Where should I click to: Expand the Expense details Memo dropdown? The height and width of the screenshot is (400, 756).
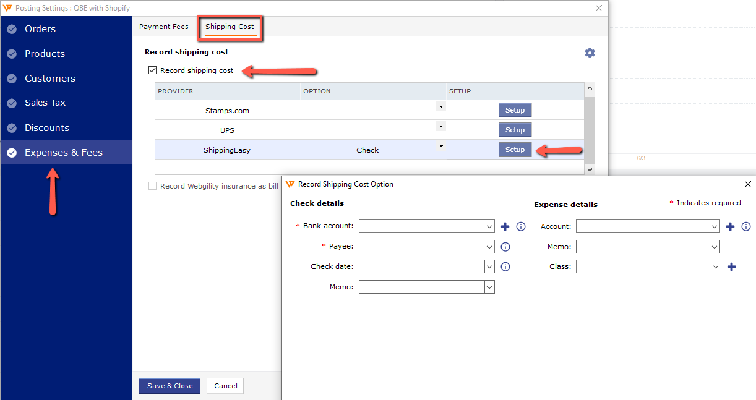click(x=715, y=247)
